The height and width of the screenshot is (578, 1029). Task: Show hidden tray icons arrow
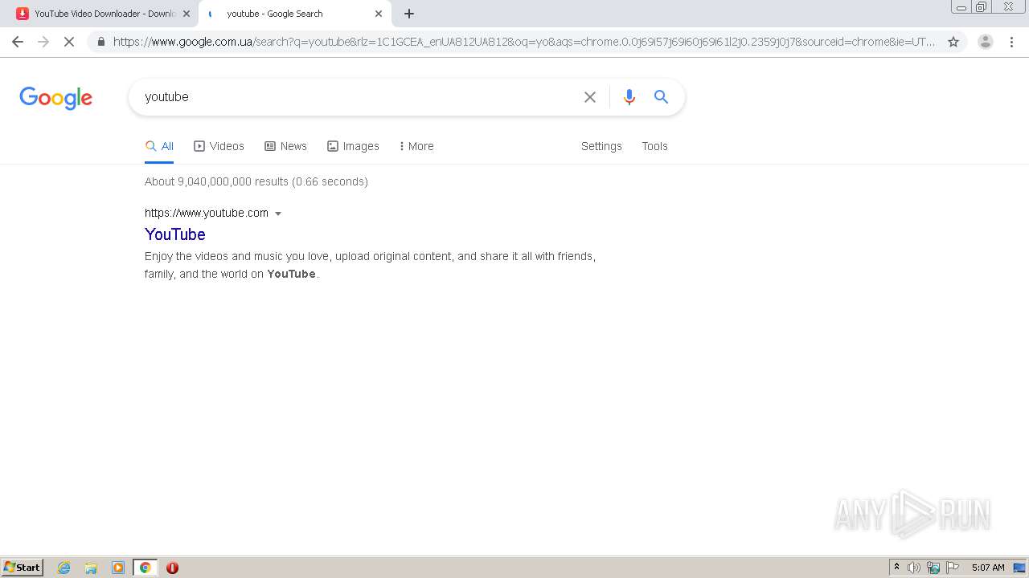tap(896, 568)
